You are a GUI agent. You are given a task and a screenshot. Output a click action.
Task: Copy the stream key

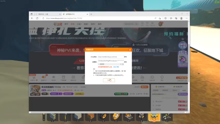(125, 62)
